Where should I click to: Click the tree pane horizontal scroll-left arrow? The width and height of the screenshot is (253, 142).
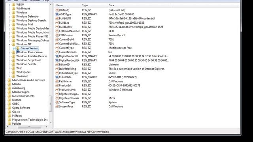click(x=8, y=127)
